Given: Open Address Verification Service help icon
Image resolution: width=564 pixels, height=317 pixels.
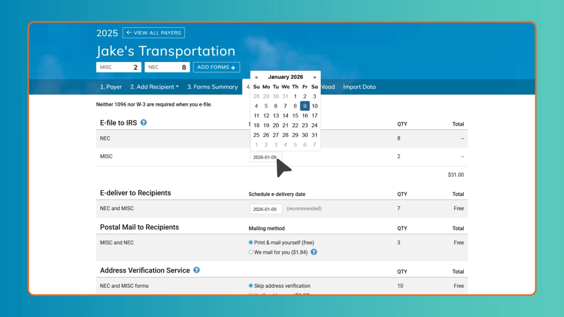Looking at the screenshot, I should (x=197, y=270).
